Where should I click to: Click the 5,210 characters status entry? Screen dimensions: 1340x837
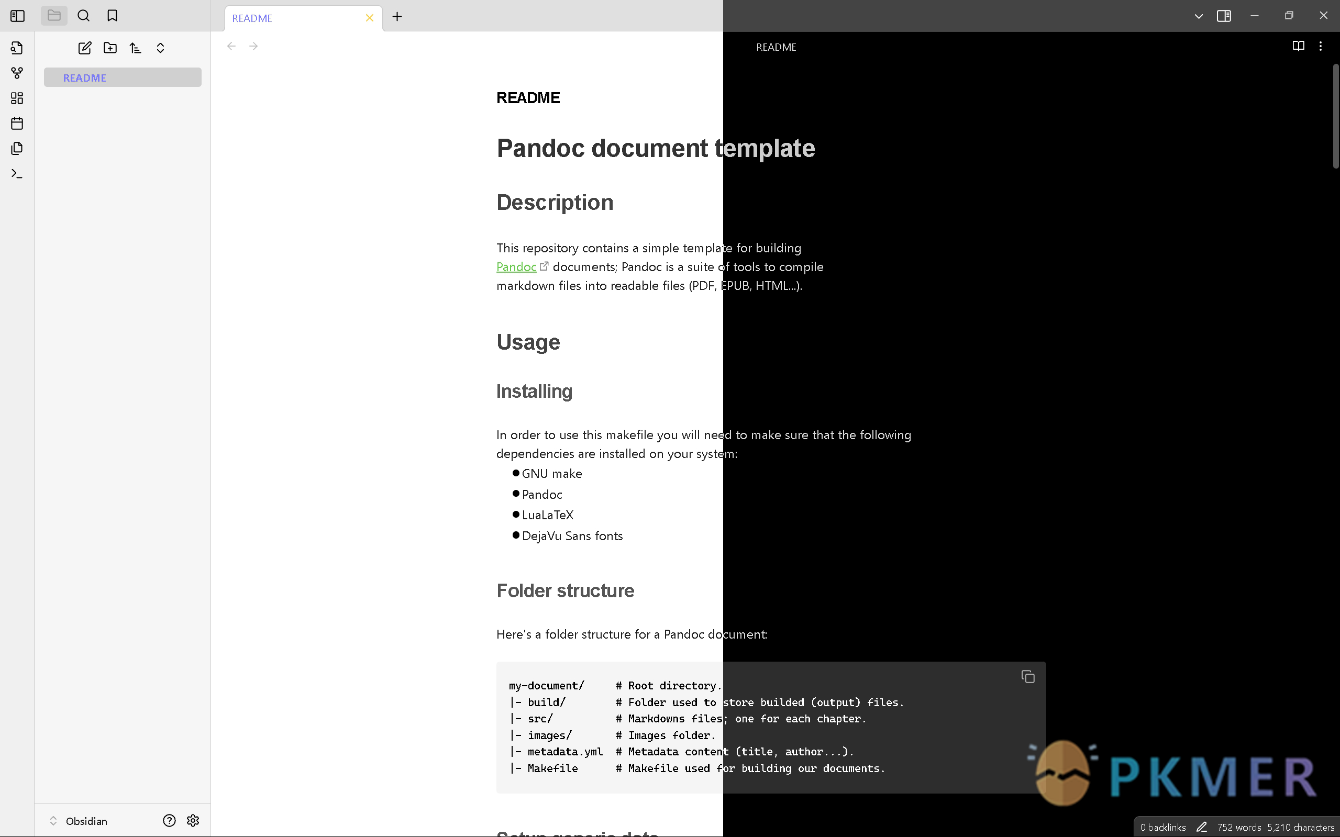[1301, 827]
